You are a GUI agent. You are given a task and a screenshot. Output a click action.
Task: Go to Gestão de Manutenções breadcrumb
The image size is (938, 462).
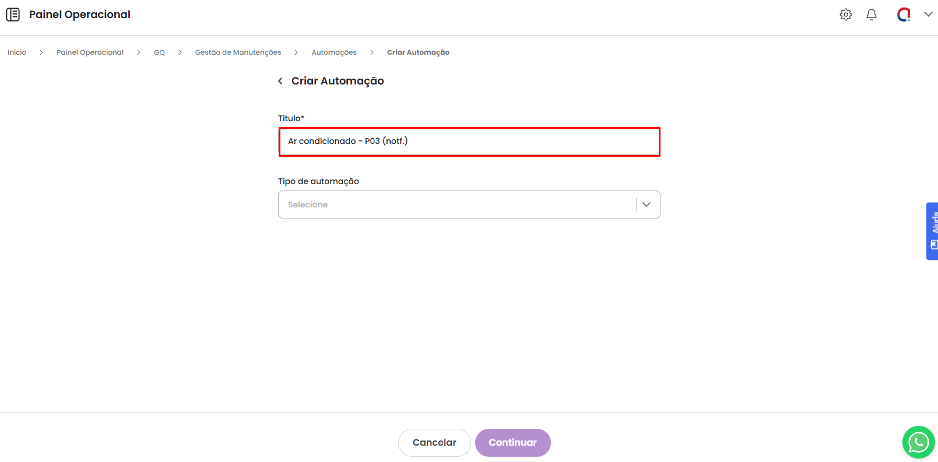pyautogui.click(x=238, y=52)
